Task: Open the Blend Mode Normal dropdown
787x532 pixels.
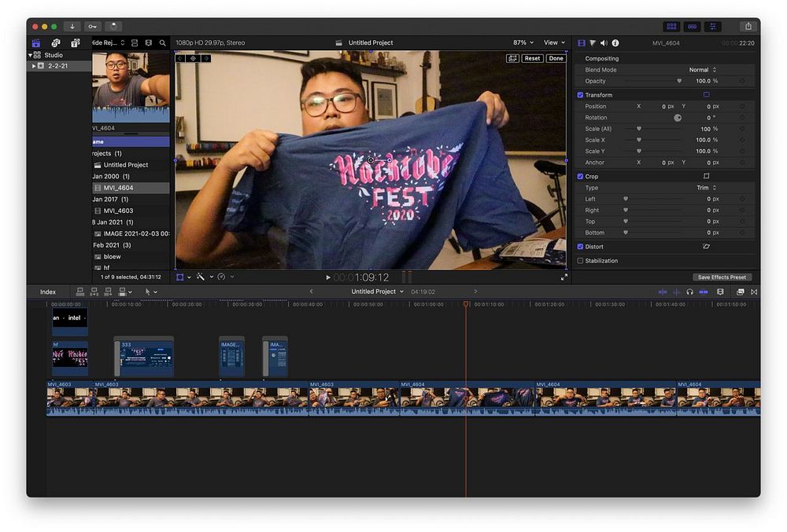Action: (702, 70)
